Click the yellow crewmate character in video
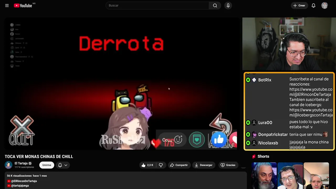Viewport: 336px width, 189px height. 121,100
